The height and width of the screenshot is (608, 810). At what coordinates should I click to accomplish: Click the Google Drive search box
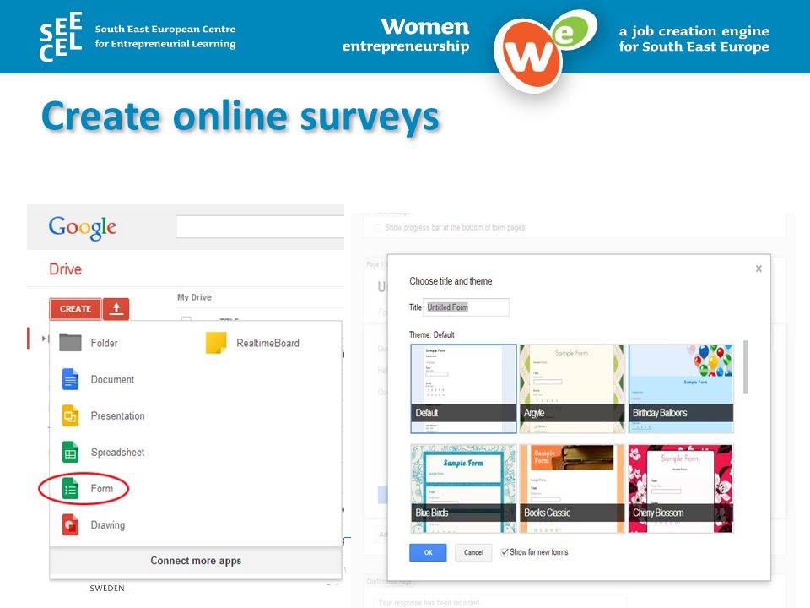point(260,227)
